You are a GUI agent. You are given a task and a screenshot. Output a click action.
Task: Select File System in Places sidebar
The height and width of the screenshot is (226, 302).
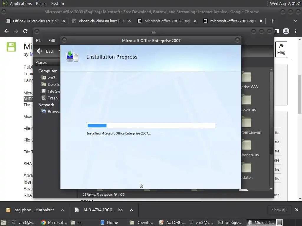(x=51, y=91)
